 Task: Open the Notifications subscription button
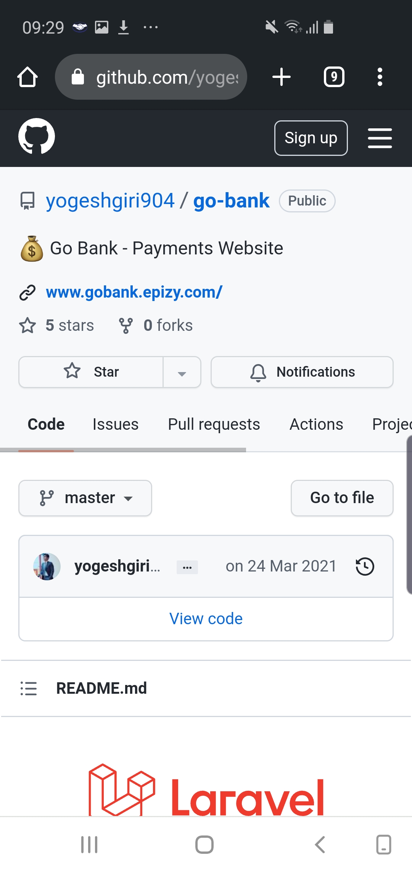(302, 372)
